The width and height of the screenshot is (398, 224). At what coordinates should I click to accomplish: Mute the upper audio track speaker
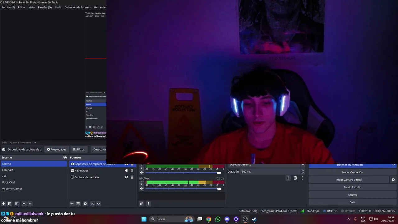point(142,173)
